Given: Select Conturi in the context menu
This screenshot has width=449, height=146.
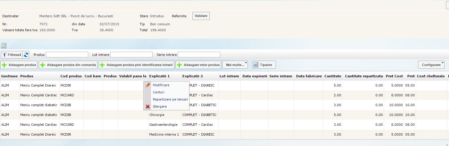Looking at the screenshot, I should [x=159, y=92].
